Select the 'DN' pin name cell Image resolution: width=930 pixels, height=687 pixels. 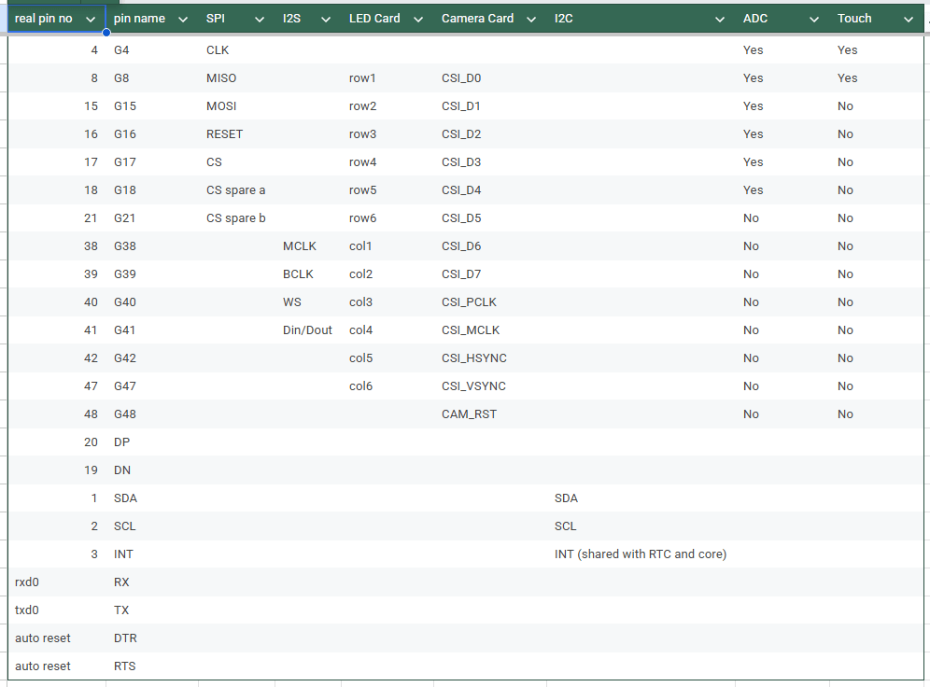coord(154,470)
